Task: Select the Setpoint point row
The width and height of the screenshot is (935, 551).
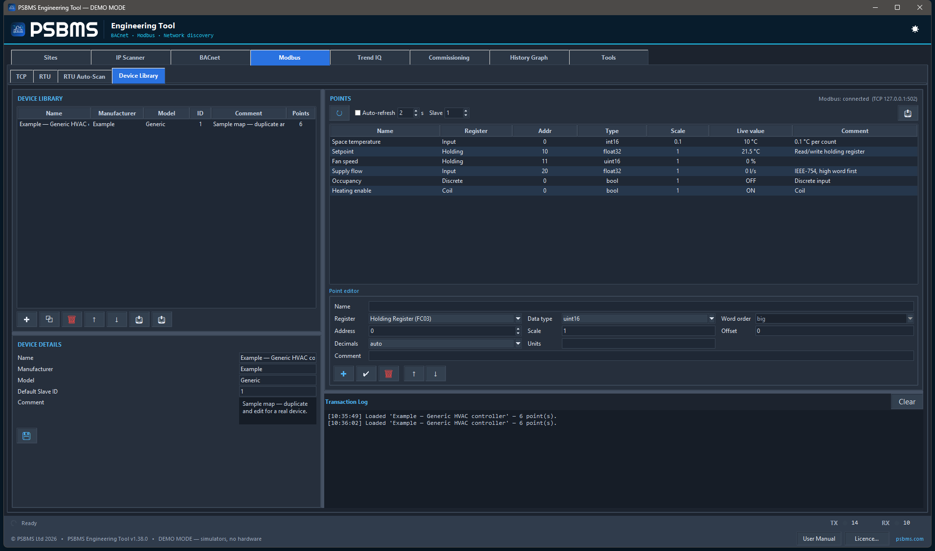Action: tap(623, 152)
